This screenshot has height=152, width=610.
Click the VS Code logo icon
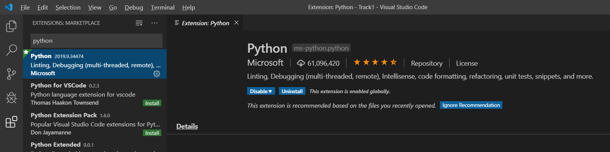8,7
